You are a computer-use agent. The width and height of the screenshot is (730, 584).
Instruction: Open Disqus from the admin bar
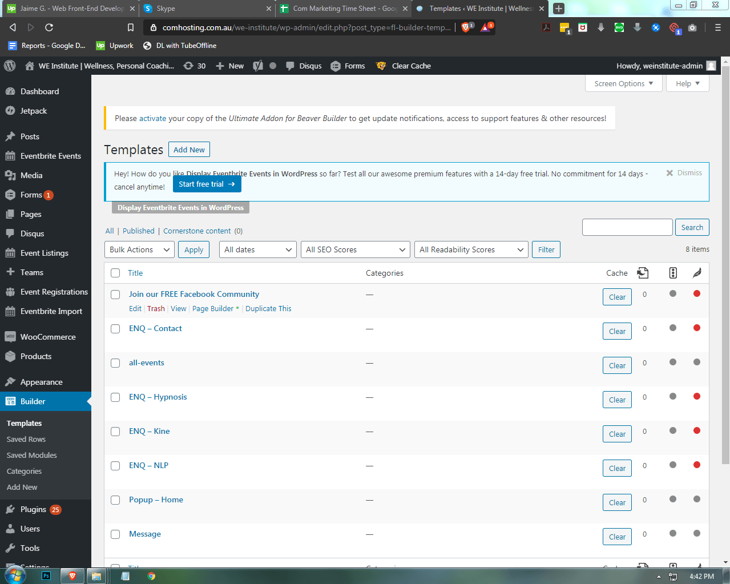[x=304, y=66]
